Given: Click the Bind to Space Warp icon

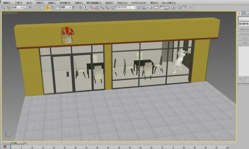Looking at the screenshot, I should click(x=9, y=7).
